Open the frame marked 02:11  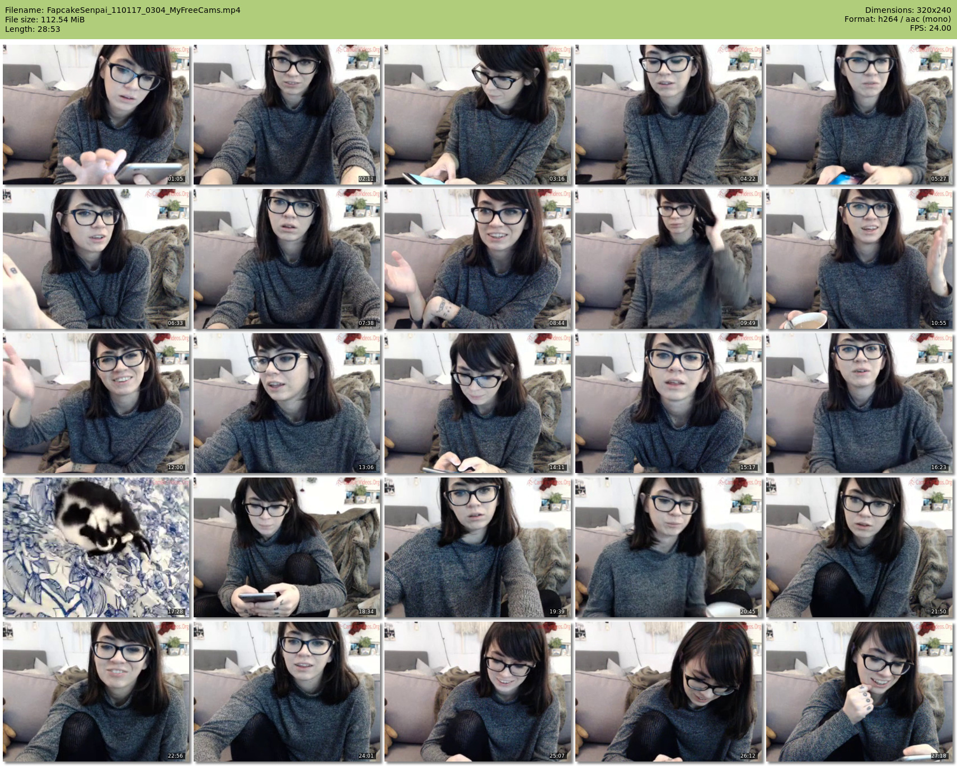tap(287, 115)
